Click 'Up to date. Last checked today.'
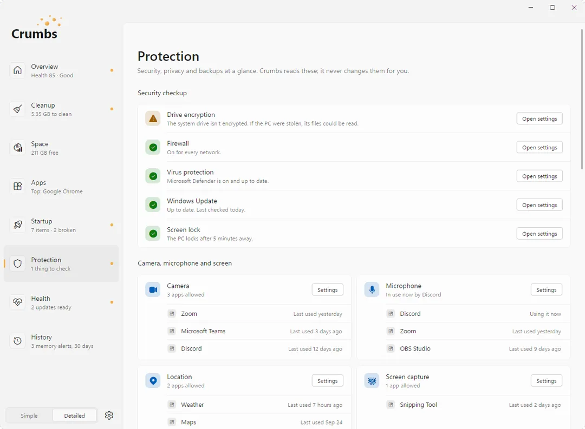This screenshot has width=585, height=429. pyautogui.click(x=206, y=209)
